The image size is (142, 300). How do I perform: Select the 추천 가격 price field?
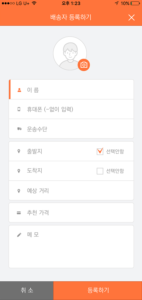(x=71, y=212)
